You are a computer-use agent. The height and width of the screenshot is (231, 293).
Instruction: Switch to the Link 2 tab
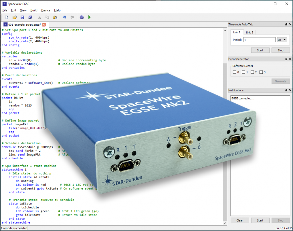(x=250, y=32)
